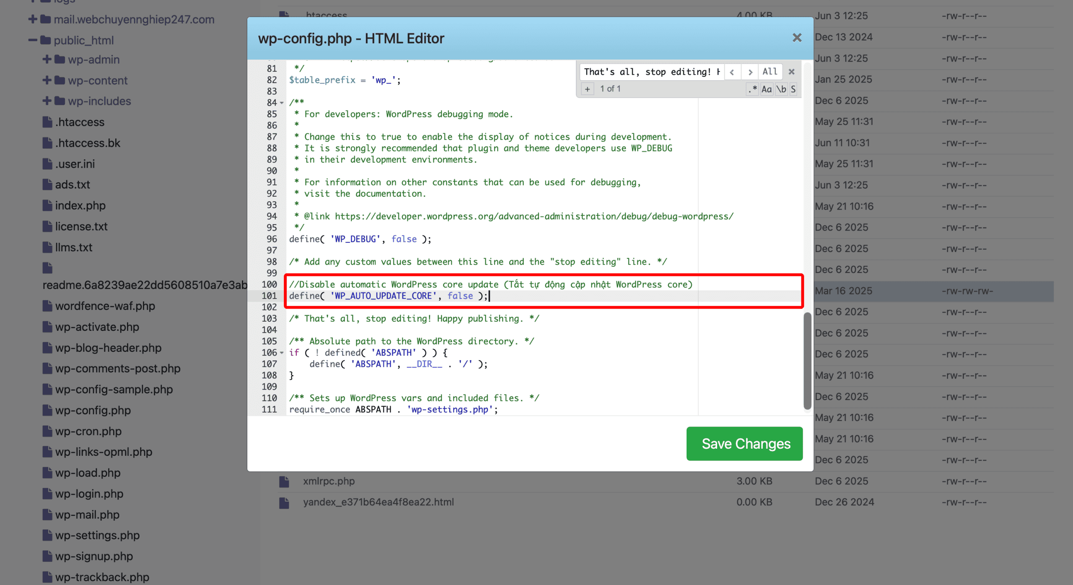This screenshot has height=585, width=1073.
Task: Select wp-config.php in the file tree
Action: click(x=93, y=411)
